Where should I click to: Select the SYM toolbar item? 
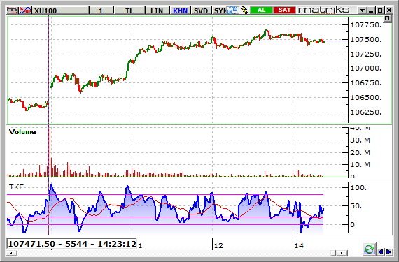[219, 10]
